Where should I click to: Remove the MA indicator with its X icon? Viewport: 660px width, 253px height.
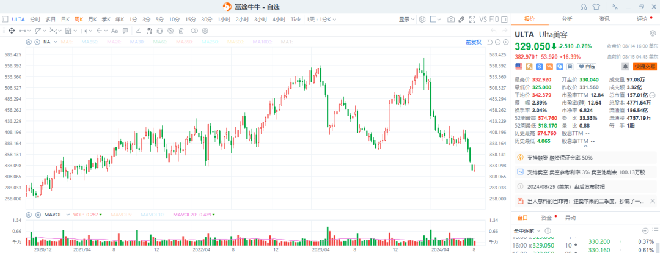37,42
